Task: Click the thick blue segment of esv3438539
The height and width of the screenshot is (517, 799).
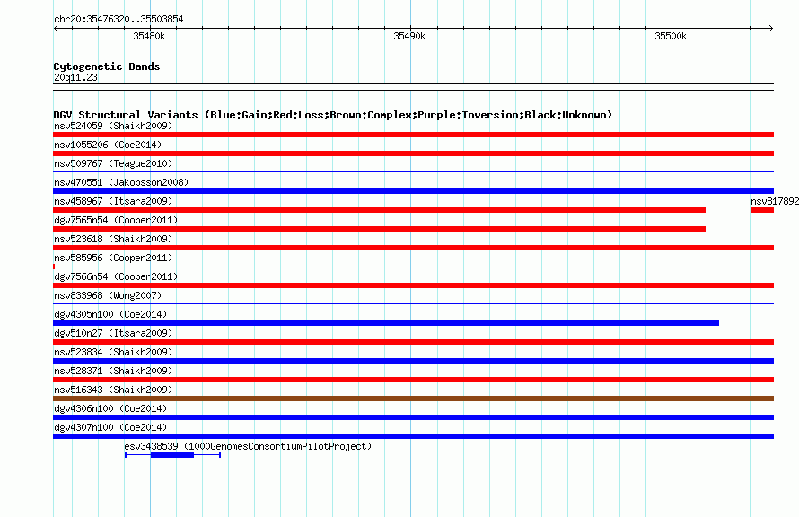Action: 172,455
